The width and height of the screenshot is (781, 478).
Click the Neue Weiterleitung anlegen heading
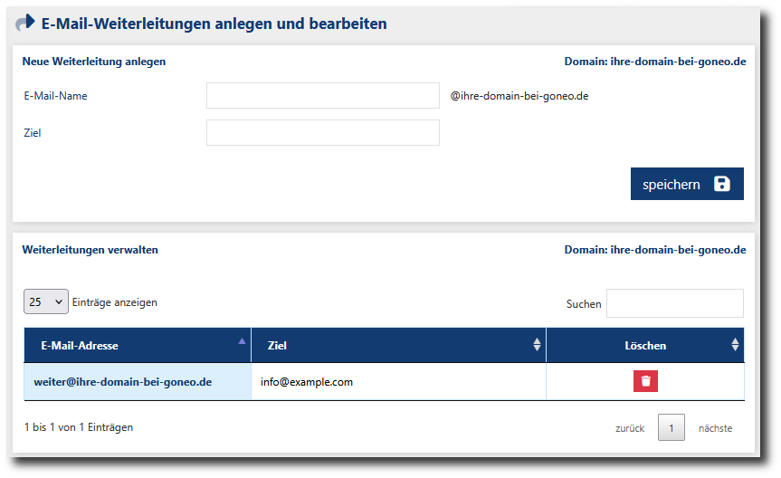94,62
